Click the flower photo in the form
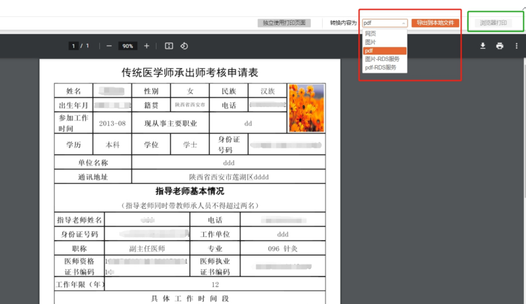The width and height of the screenshot is (526, 304). tap(306, 108)
